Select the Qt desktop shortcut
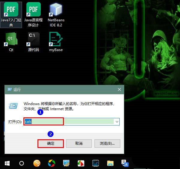Image resolution: width=180 pixels, height=169 pixels. click(11, 42)
